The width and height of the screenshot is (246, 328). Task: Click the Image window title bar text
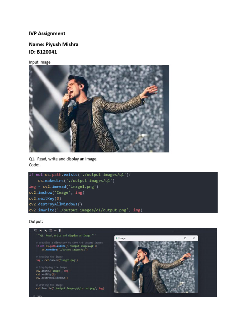[x=122, y=238]
